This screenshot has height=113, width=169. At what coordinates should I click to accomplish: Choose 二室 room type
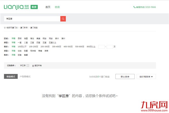point(26,43)
